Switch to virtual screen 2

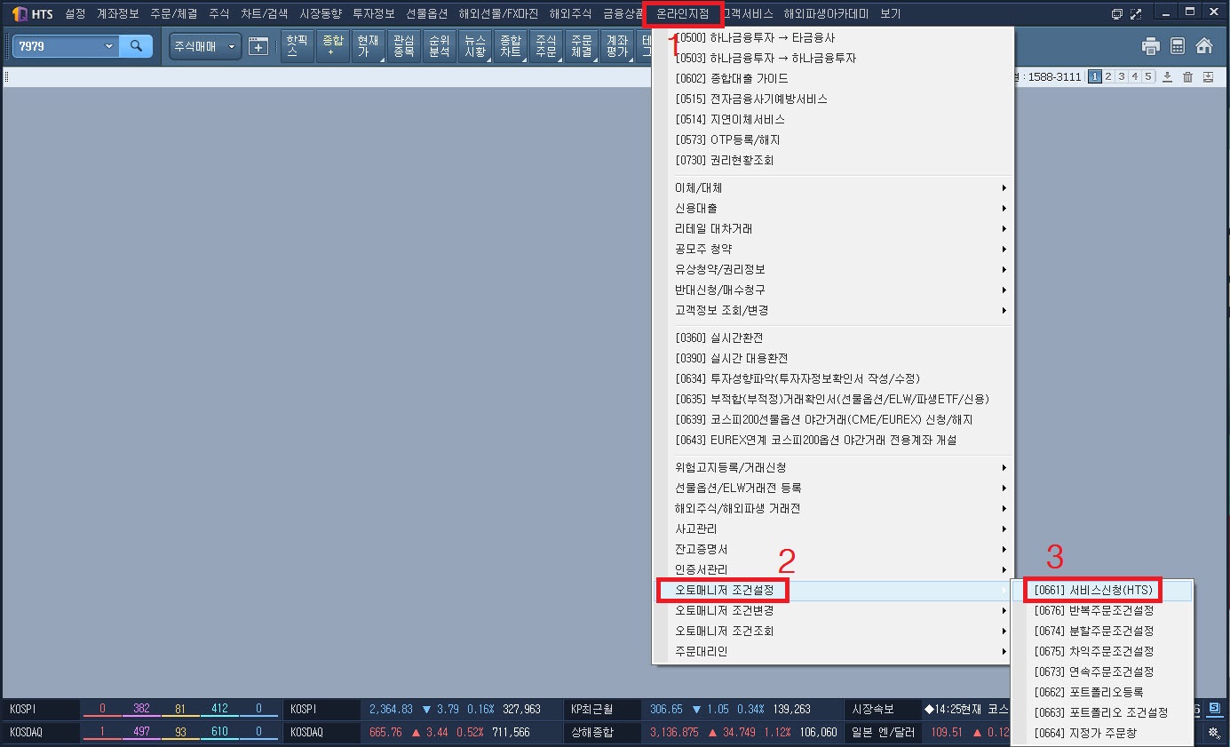click(x=1108, y=77)
